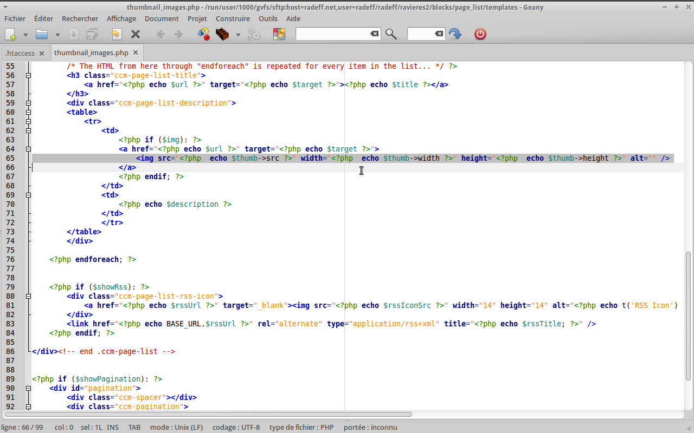Jump to line with blue arrow icon
The image size is (694, 433).
coord(455,34)
